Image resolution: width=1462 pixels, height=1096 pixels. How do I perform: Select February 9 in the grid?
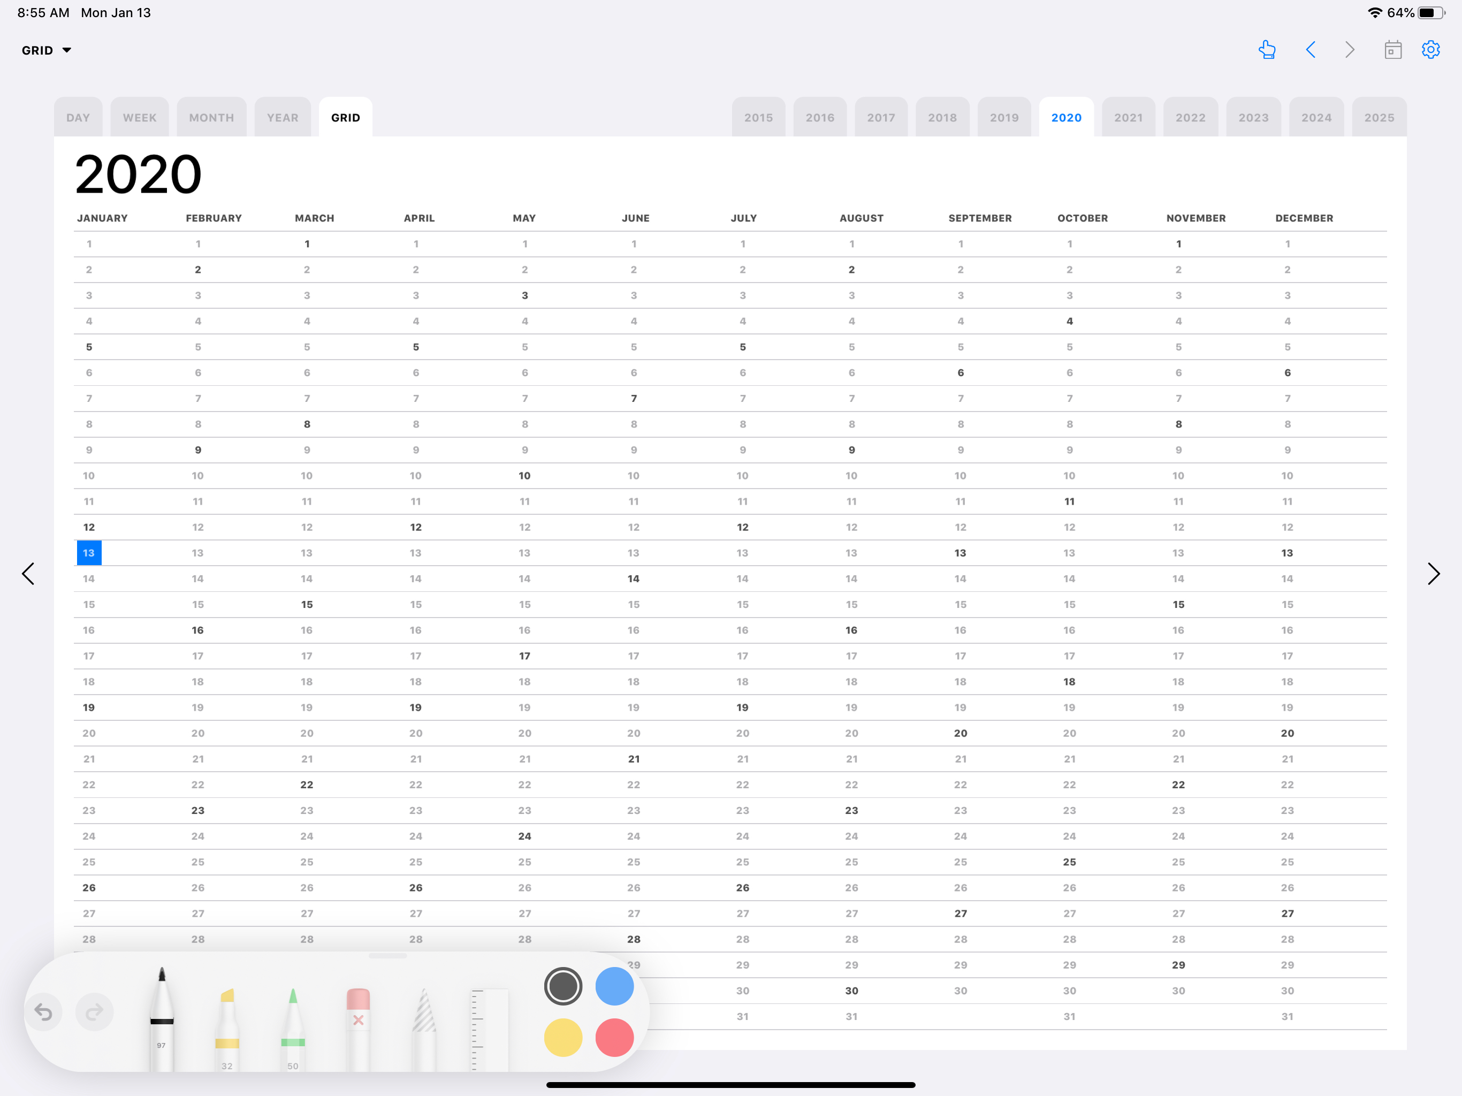(199, 450)
